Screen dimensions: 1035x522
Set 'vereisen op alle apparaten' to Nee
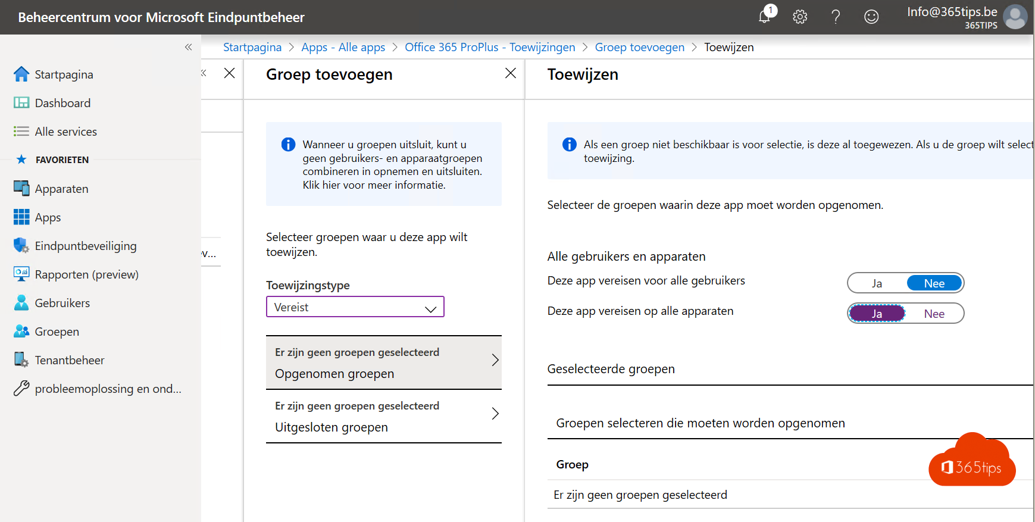point(934,314)
